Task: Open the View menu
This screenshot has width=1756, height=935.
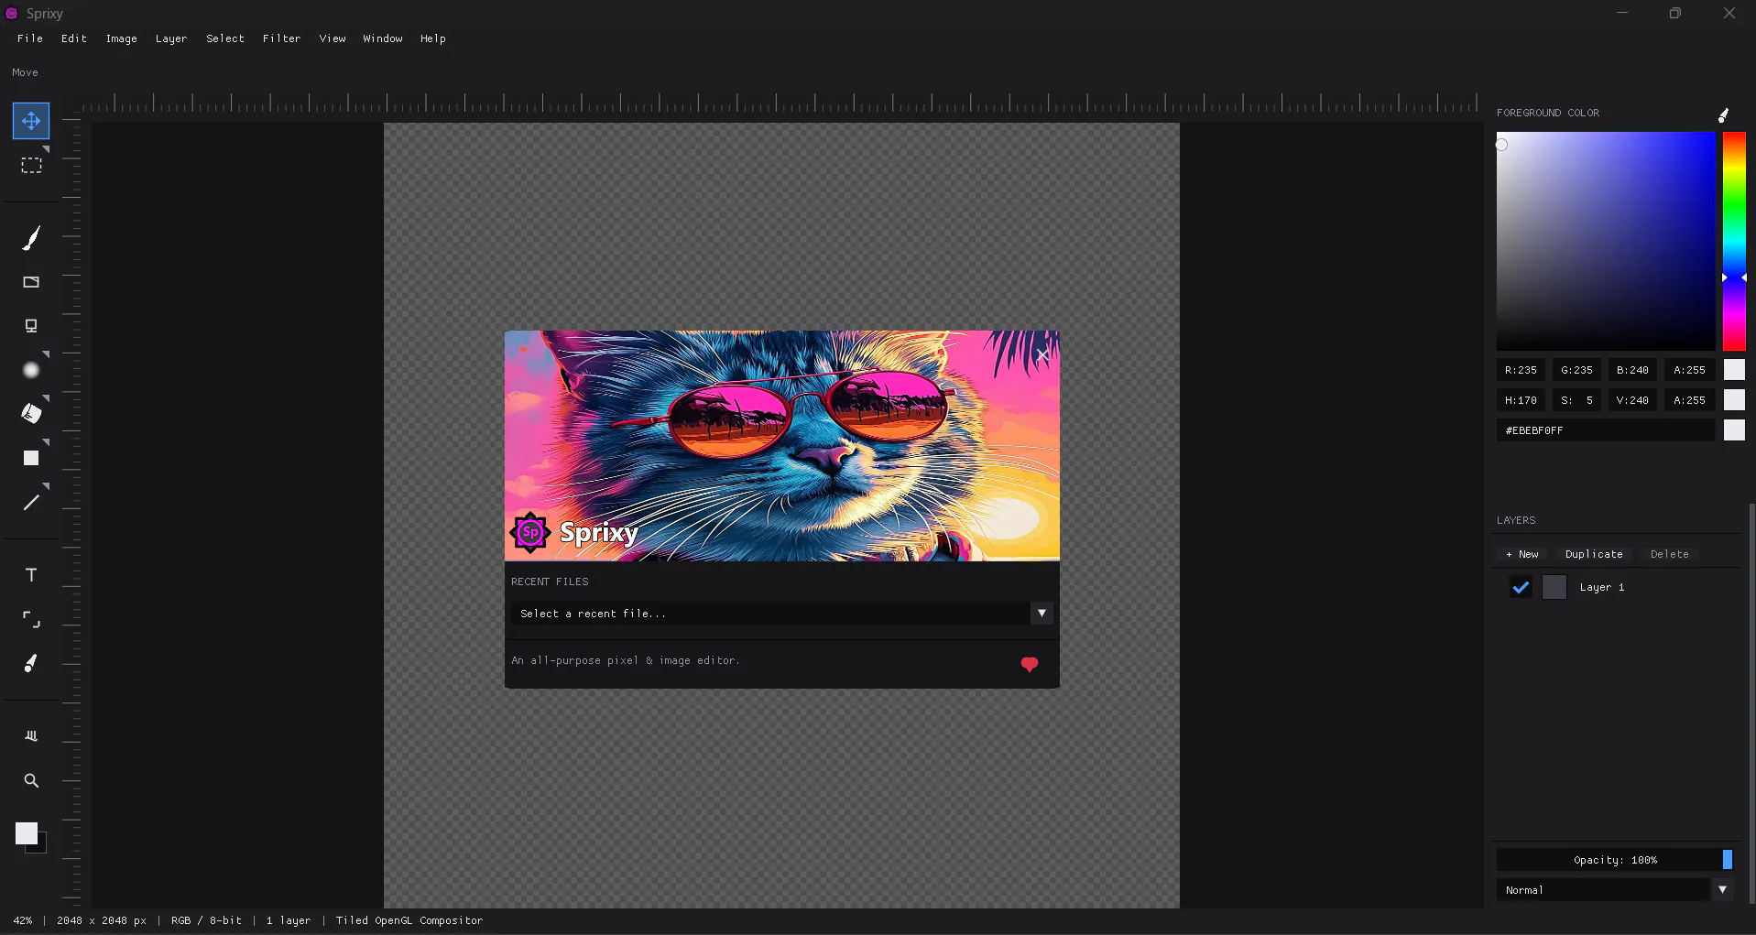Action: coord(333,38)
